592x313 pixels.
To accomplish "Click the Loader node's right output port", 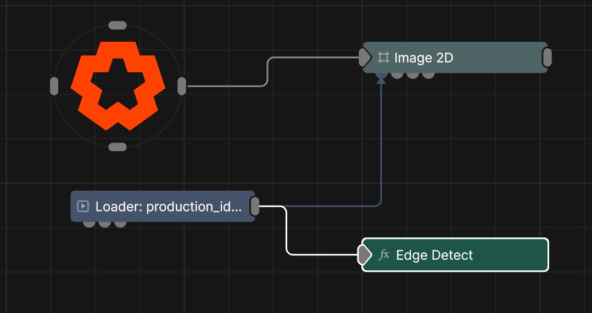I will click(x=255, y=206).
